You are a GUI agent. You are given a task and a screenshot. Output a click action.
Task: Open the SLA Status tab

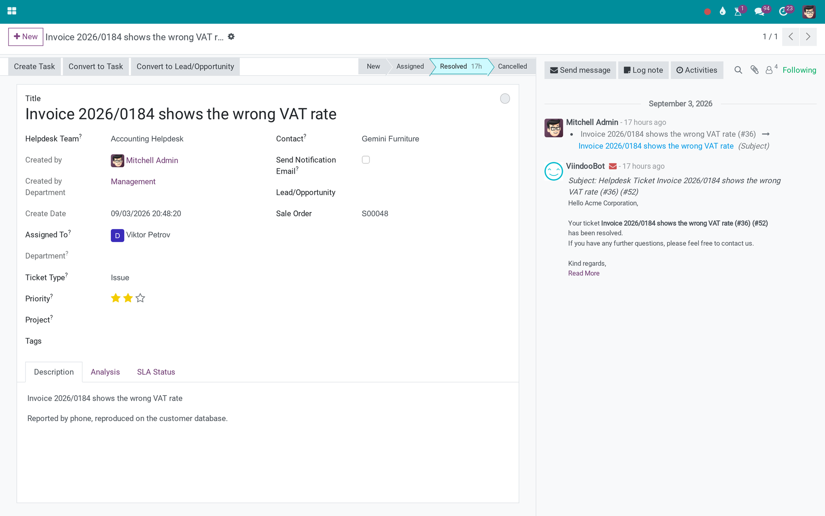coord(156,372)
